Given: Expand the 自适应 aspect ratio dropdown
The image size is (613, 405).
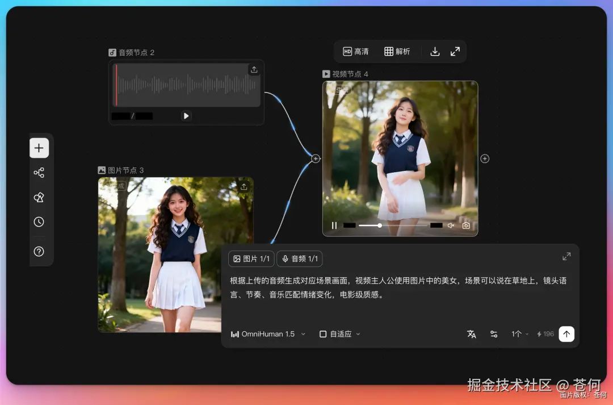Looking at the screenshot, I should 339,334.
